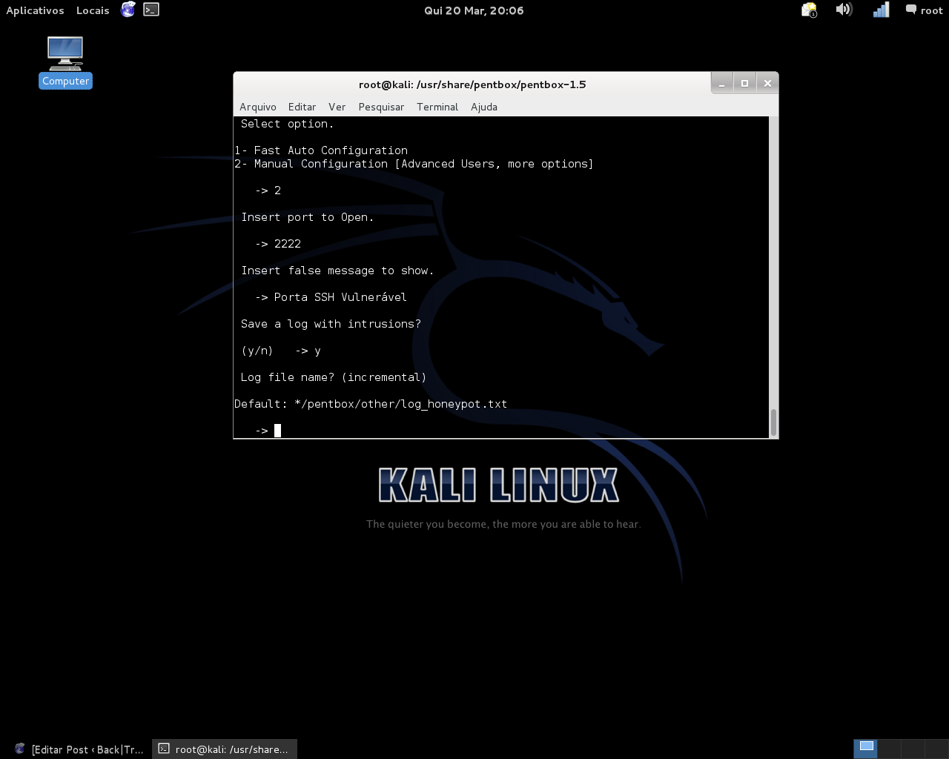
Task: Click 'Log file name? (incremental)' text
Action: [x=334, y=377]
